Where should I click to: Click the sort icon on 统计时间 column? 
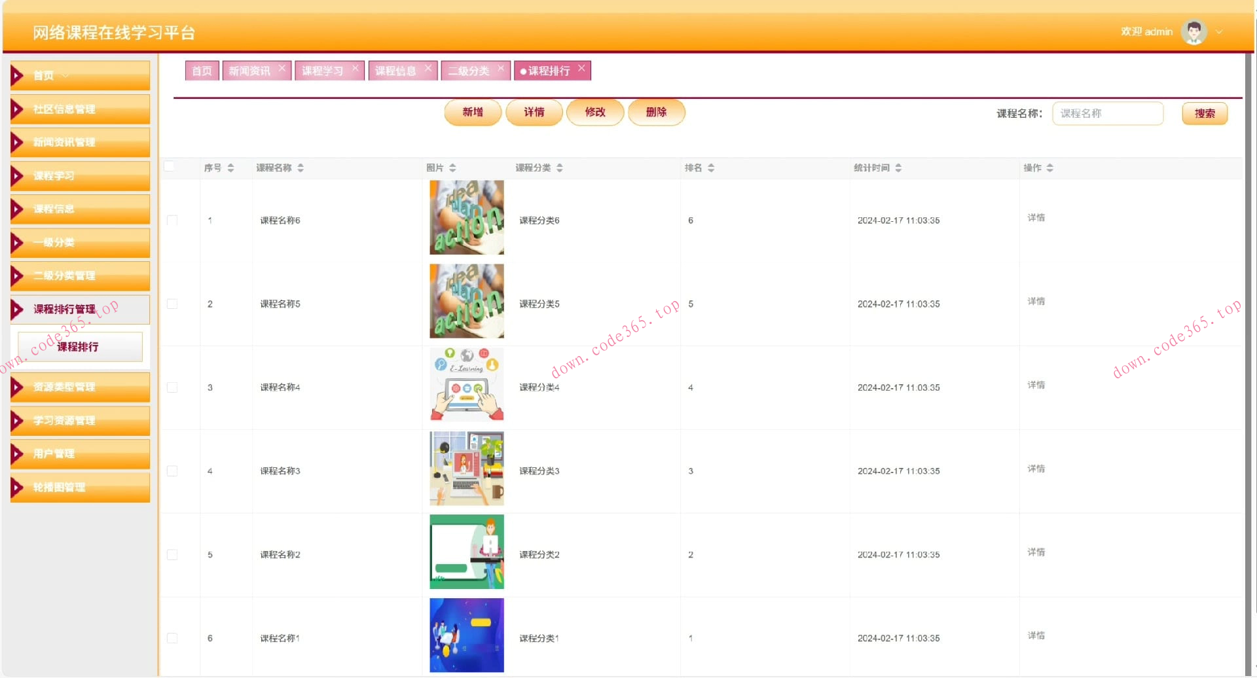[x=899, y=168]
